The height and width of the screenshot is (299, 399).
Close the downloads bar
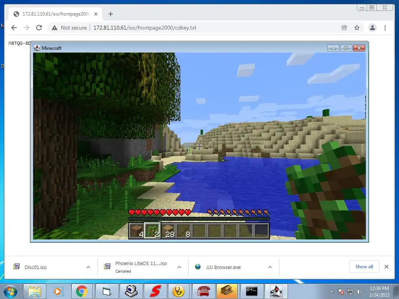point(387,267)
